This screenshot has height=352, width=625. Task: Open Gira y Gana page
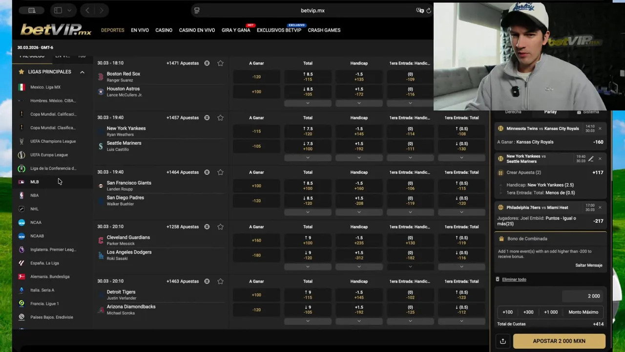236,30
